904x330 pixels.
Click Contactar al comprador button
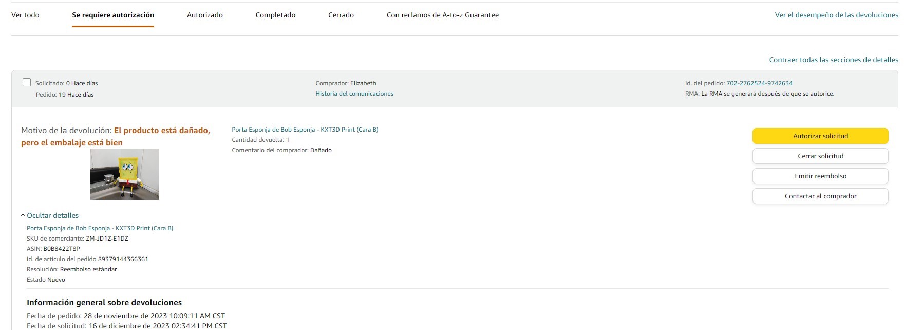820,196
